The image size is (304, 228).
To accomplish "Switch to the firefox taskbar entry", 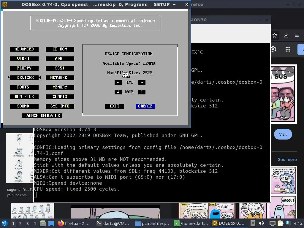I will [x=74, y=224].
